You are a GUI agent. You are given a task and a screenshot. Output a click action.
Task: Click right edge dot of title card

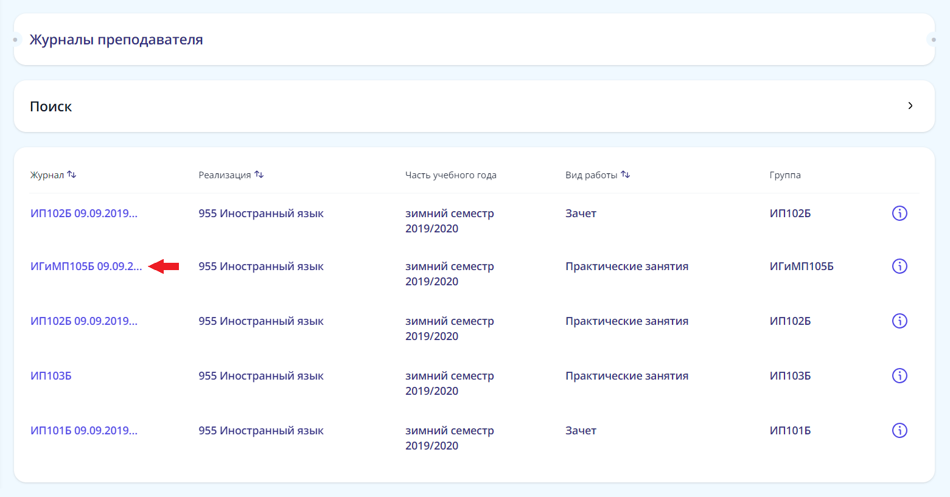(x=934, y=40)
